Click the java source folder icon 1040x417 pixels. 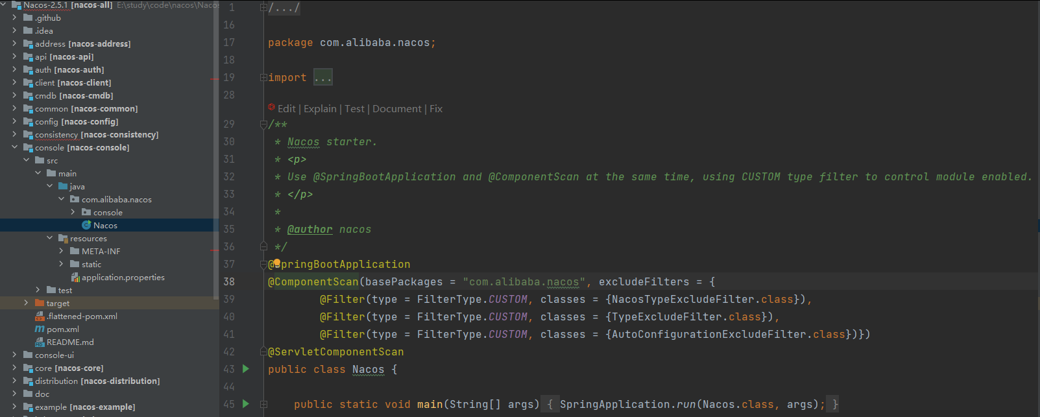coord(63,186)
